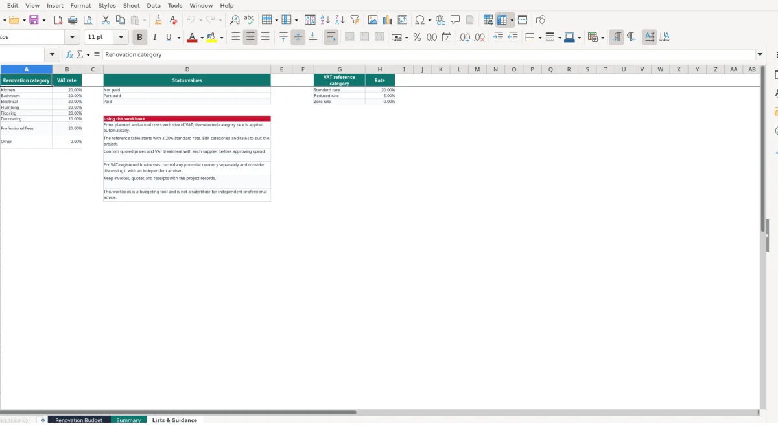This screenshot has height=437, width=778.
Task: Define the print area
Action: pos(488,20)
